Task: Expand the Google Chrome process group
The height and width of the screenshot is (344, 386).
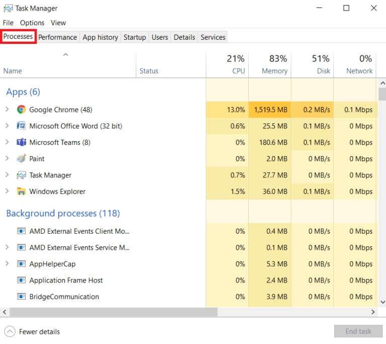Action: (7, 109)
